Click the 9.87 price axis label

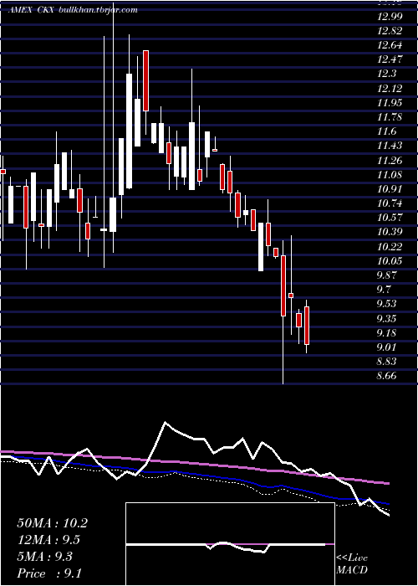(x=386, y=275)
